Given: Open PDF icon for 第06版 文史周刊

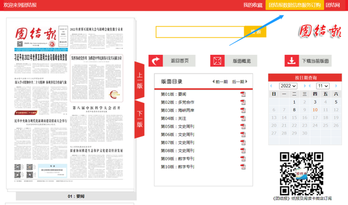Looking at the screenshot, I should point(243,134).
